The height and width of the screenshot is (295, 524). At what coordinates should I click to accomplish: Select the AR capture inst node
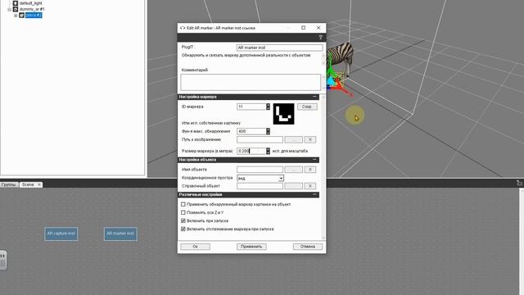(61, 234)
